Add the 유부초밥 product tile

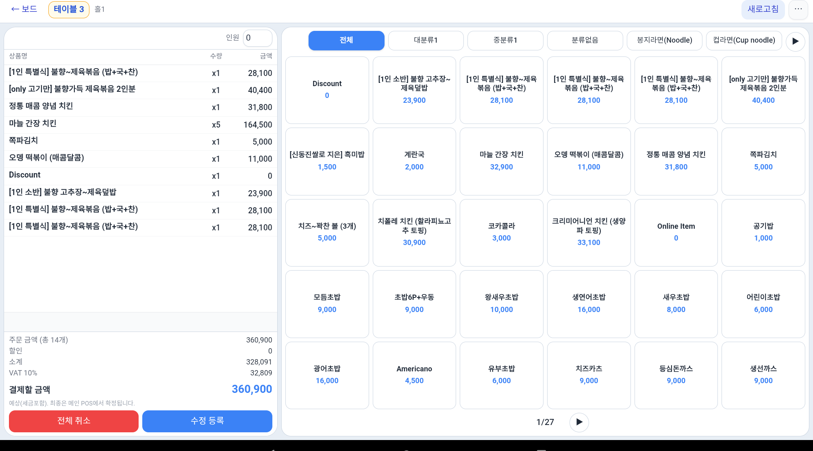[501, 375]
